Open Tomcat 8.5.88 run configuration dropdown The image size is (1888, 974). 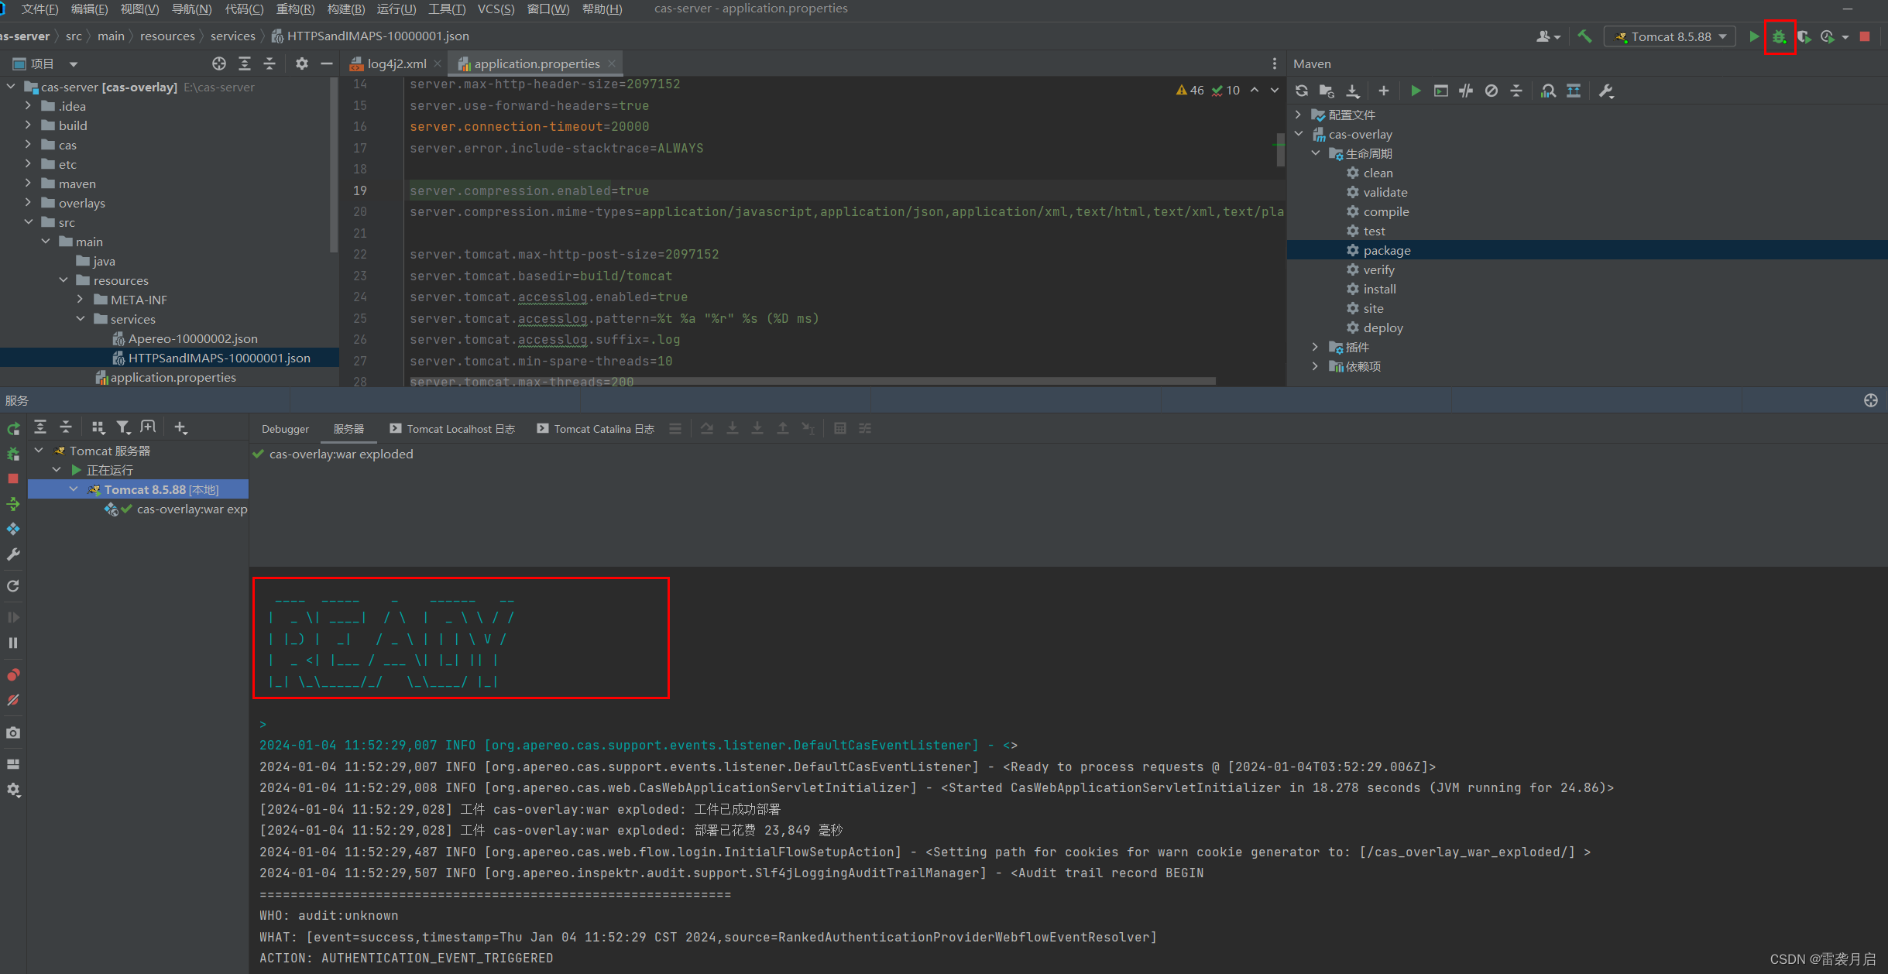click(1671, 36)
